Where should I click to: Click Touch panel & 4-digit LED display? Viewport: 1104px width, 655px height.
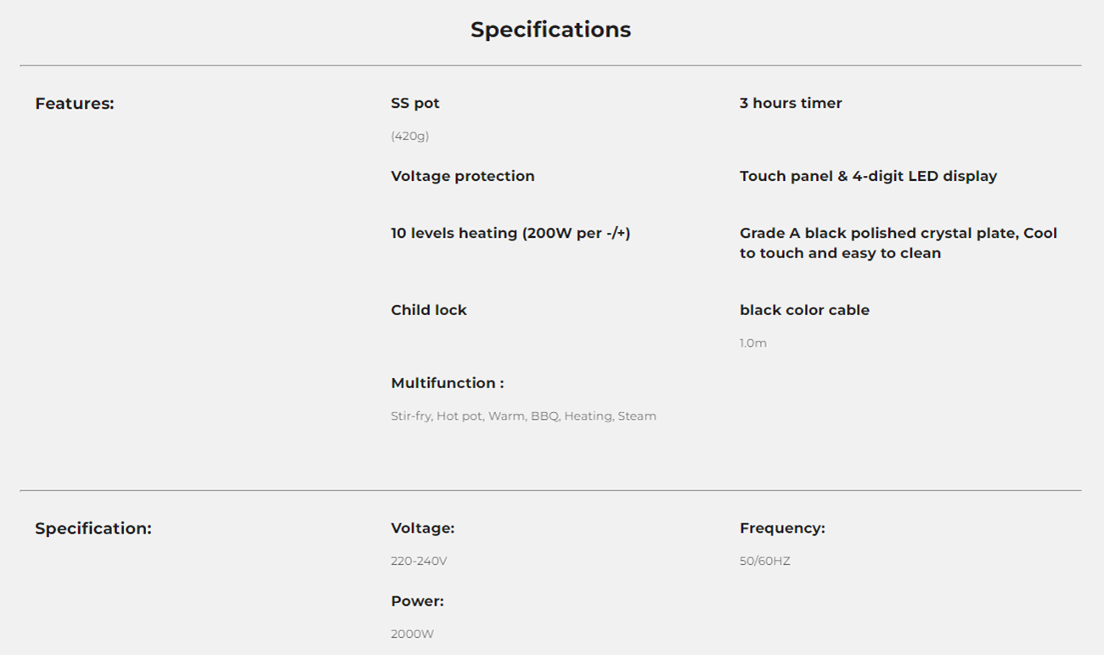tap(868, 176)
